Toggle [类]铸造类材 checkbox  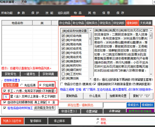63,61
